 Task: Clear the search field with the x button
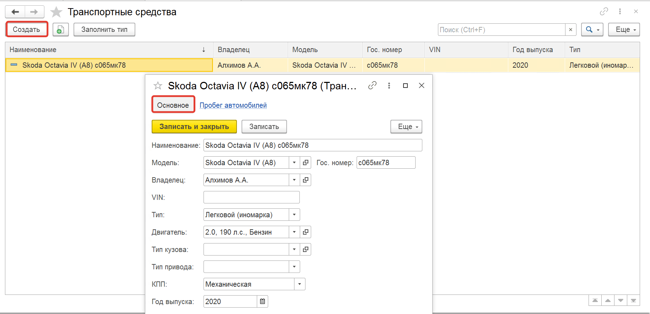tap(570, 30)
